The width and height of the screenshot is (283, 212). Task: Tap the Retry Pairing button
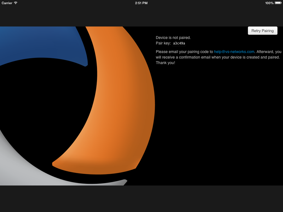click(x=262, y=31)
